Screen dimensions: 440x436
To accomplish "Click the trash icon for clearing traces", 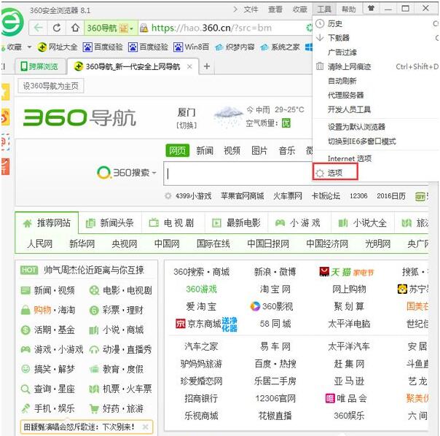I will pyautogui.click(x=320, y=66).
